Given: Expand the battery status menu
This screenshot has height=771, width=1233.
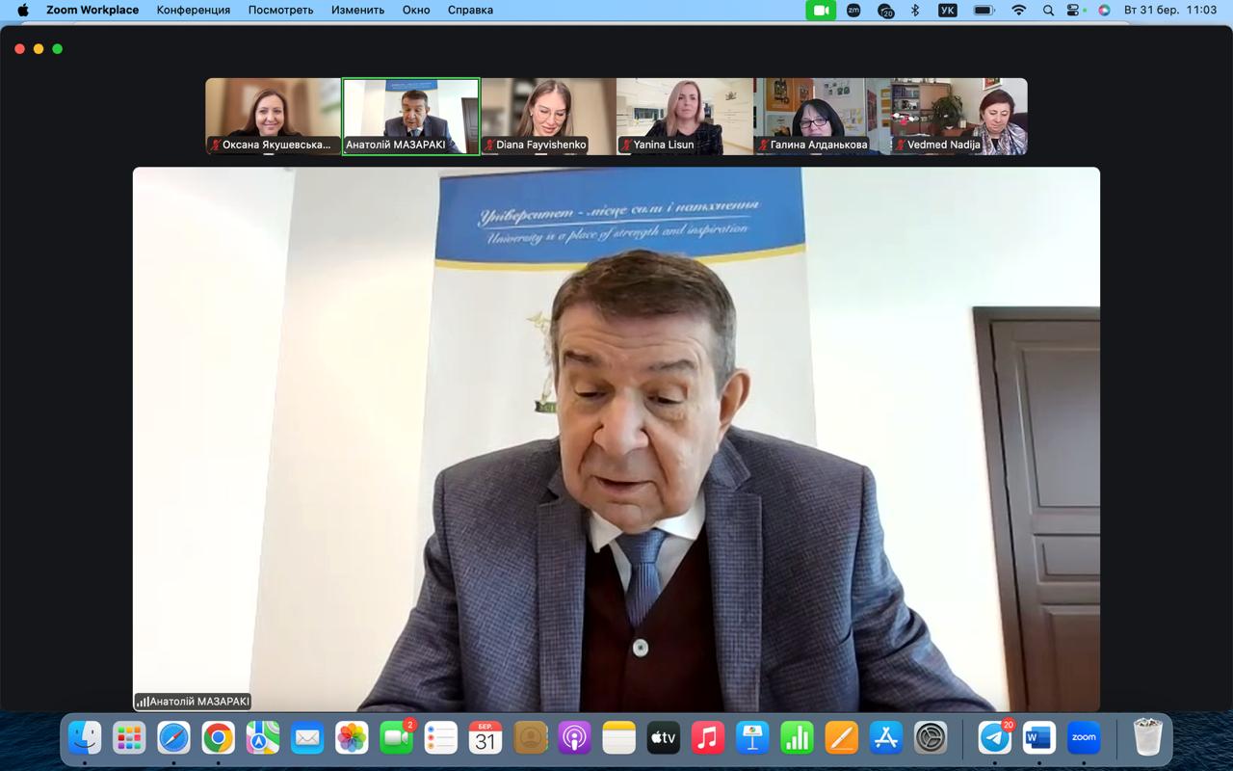Looking at the screenshot, I should tap(984, 11).
